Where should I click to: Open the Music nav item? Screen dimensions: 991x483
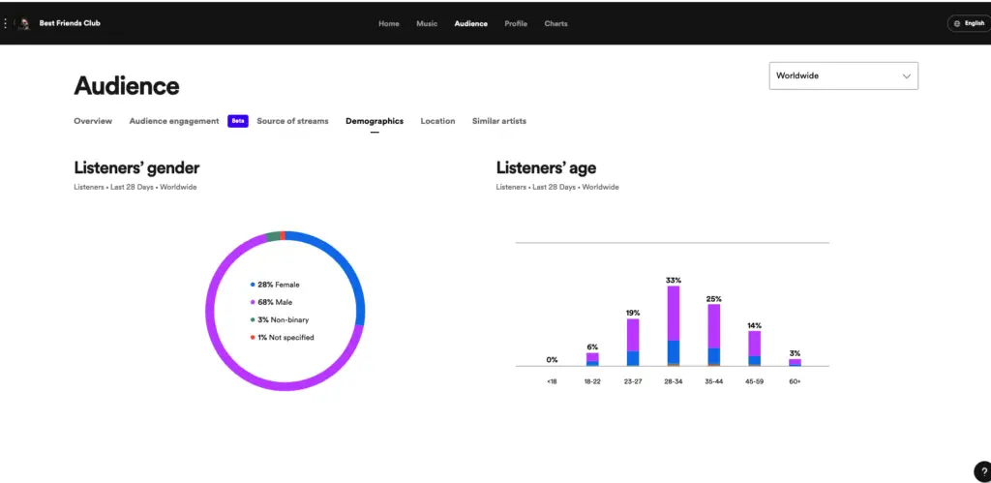pyautogui.click(x=427, y=23)
